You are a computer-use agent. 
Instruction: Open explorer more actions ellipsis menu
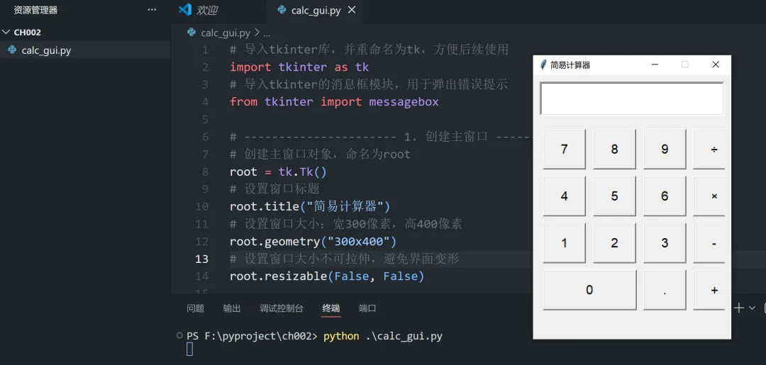[152, 10]
